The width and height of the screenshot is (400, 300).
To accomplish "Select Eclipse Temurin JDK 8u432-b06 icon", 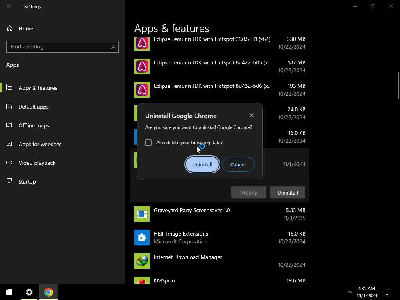I will point(142,90).
